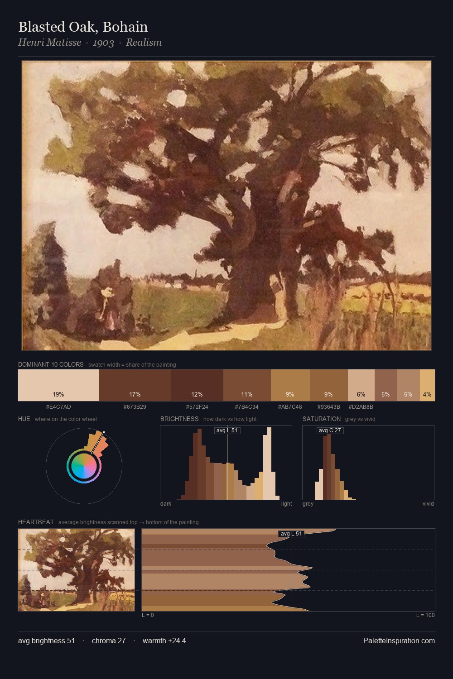Click hex code #AB7C48 text
The image size is (453, 679).
(290, 406)
